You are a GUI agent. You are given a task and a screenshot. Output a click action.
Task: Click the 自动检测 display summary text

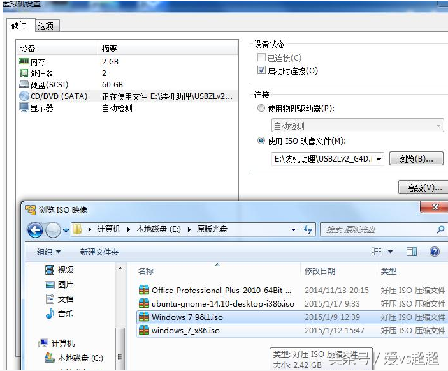click(117, 108)
